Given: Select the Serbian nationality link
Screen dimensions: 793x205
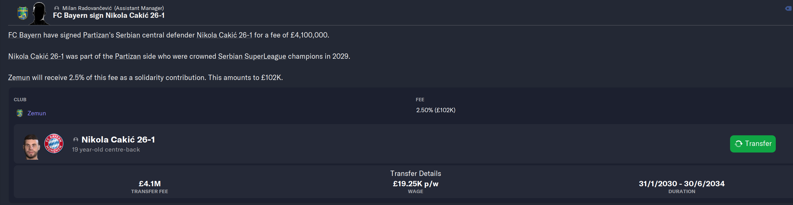Looking at the screenshot, I should pos(128,35).
